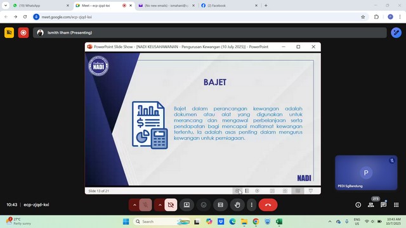The image size is (406, 228).
Task: Click the red hang up call button
Action: (268, 205)
